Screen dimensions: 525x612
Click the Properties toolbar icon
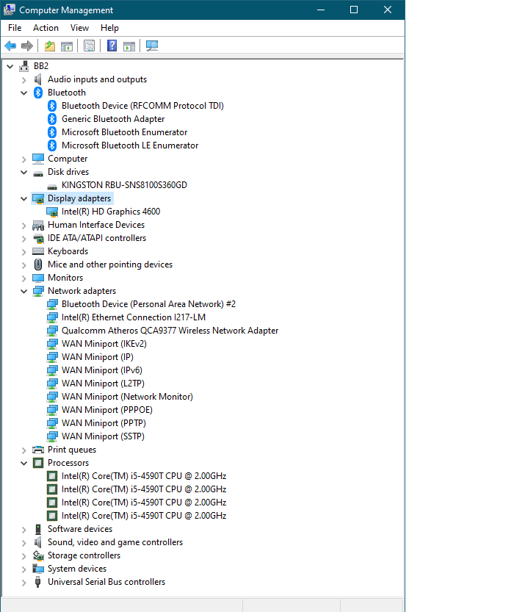pyautogui.click(x=90, y=46)
